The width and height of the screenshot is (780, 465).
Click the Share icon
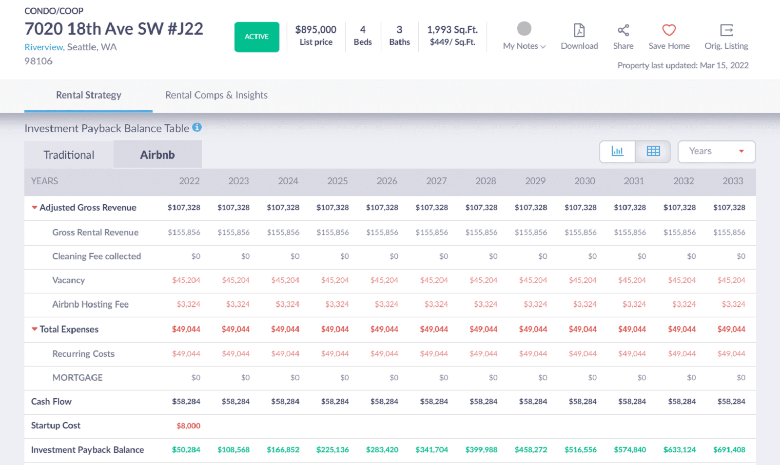click(x=623, y=31)
